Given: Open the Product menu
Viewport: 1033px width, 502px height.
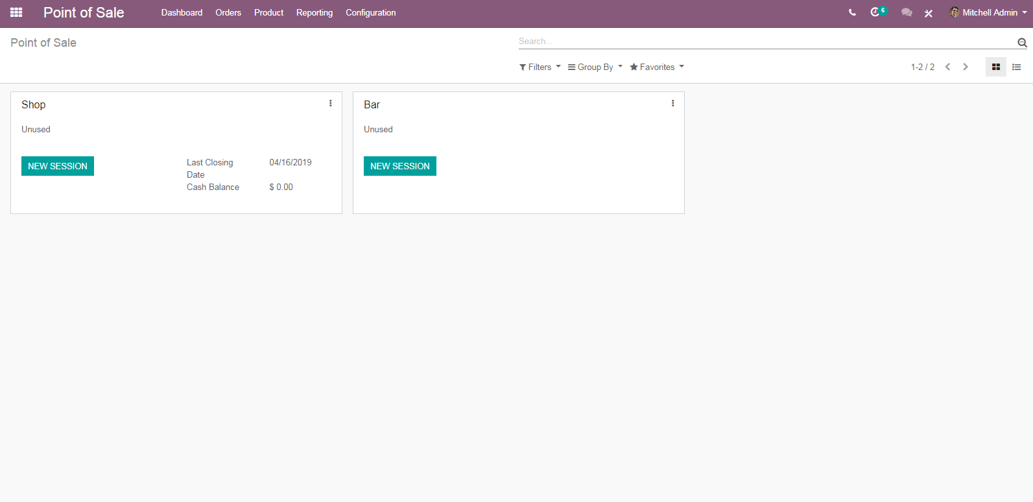Looking at the screenshot, I should tap(268, 12).
